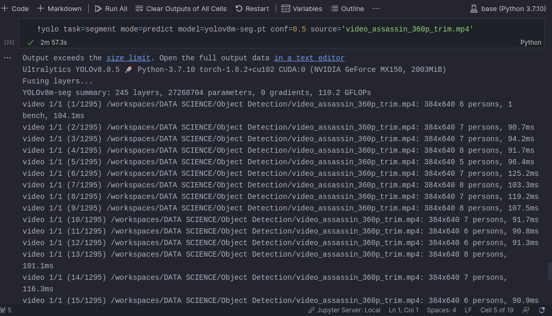Collapse the cell output using the ellipsis gutter
This screenshot has width=552, height=316.
[8, 58]
